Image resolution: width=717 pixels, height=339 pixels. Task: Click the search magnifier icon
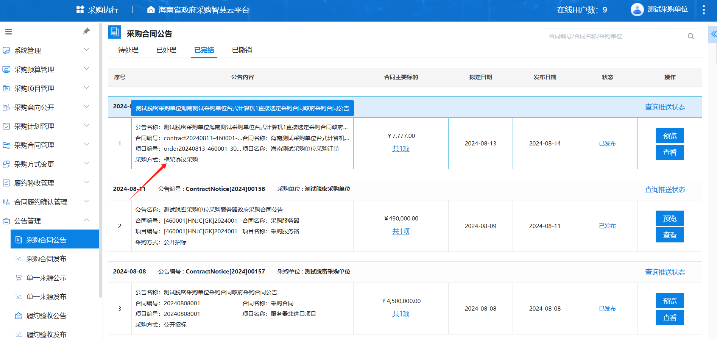point(691,36)
